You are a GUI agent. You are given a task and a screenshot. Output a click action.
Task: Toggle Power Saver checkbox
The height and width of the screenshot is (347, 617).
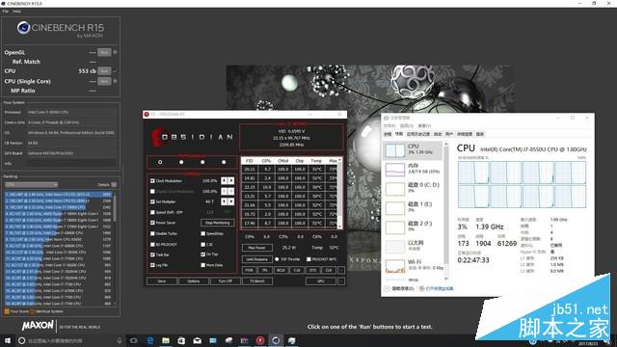point(152,223)
